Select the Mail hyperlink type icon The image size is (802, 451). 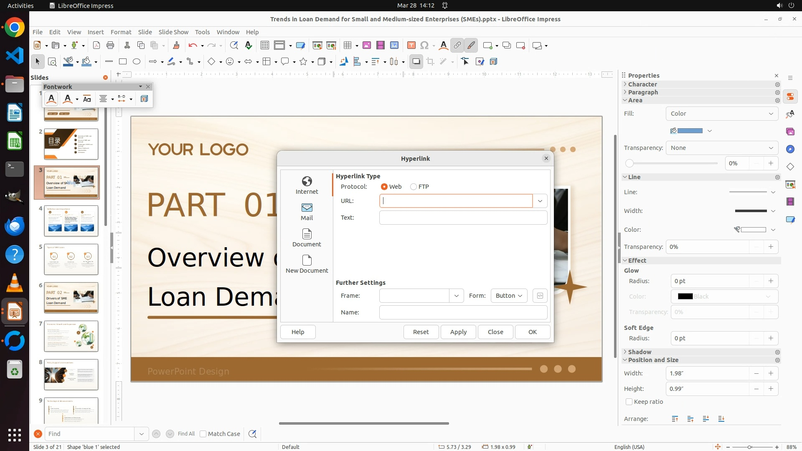(307, 211)
